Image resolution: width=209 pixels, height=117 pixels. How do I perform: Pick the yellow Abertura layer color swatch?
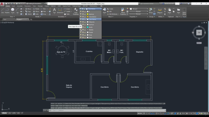pos(88,14)
